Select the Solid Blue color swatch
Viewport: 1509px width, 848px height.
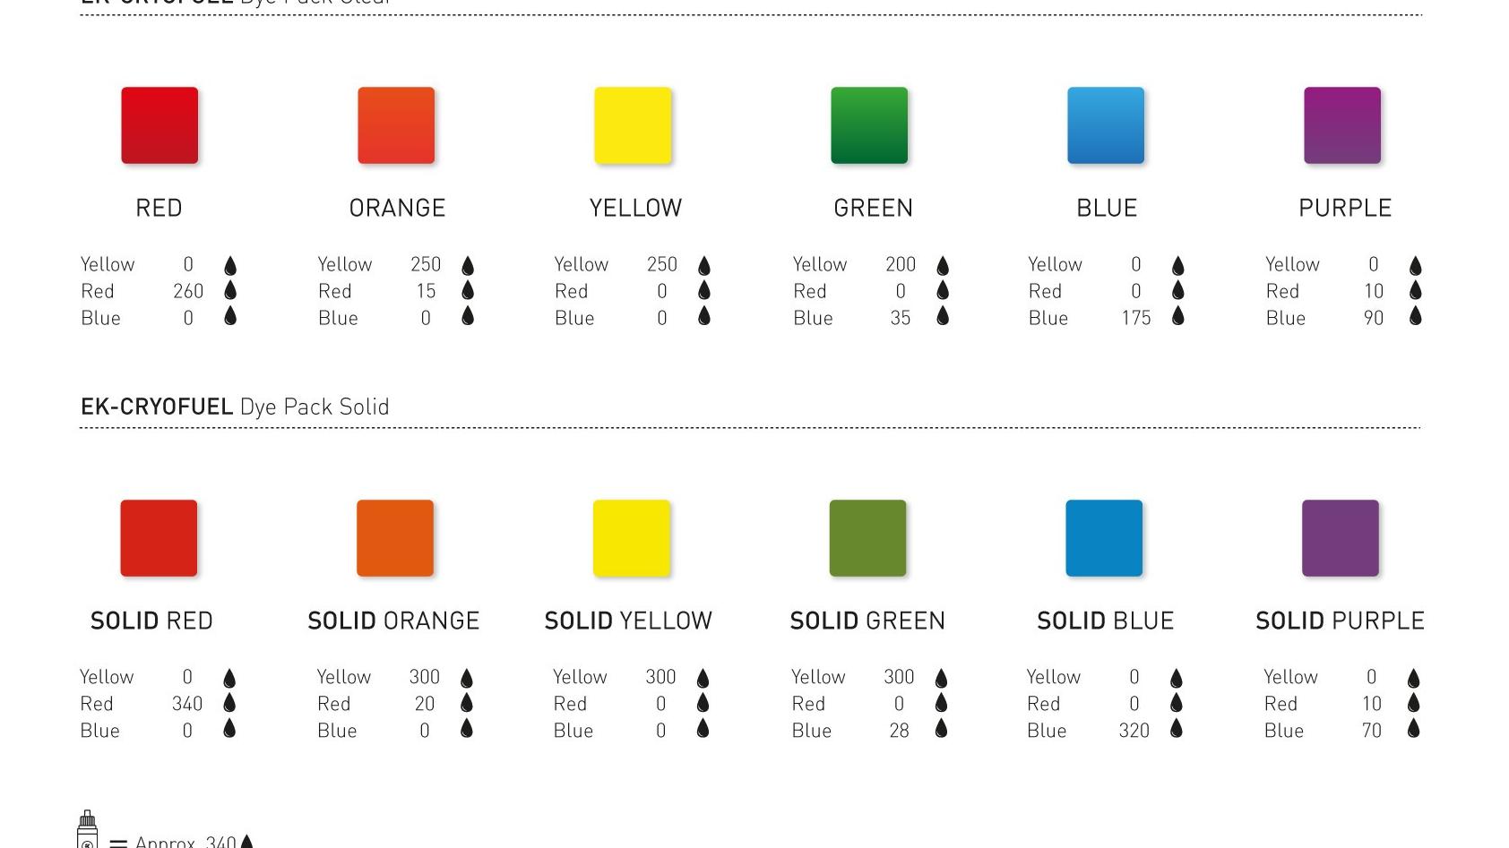[1104, 538]
